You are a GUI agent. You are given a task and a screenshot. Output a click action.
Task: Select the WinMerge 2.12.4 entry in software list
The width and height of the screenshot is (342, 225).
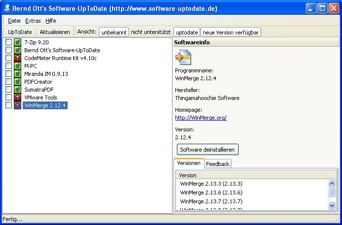pyautogui.click(x=45, y=105)
